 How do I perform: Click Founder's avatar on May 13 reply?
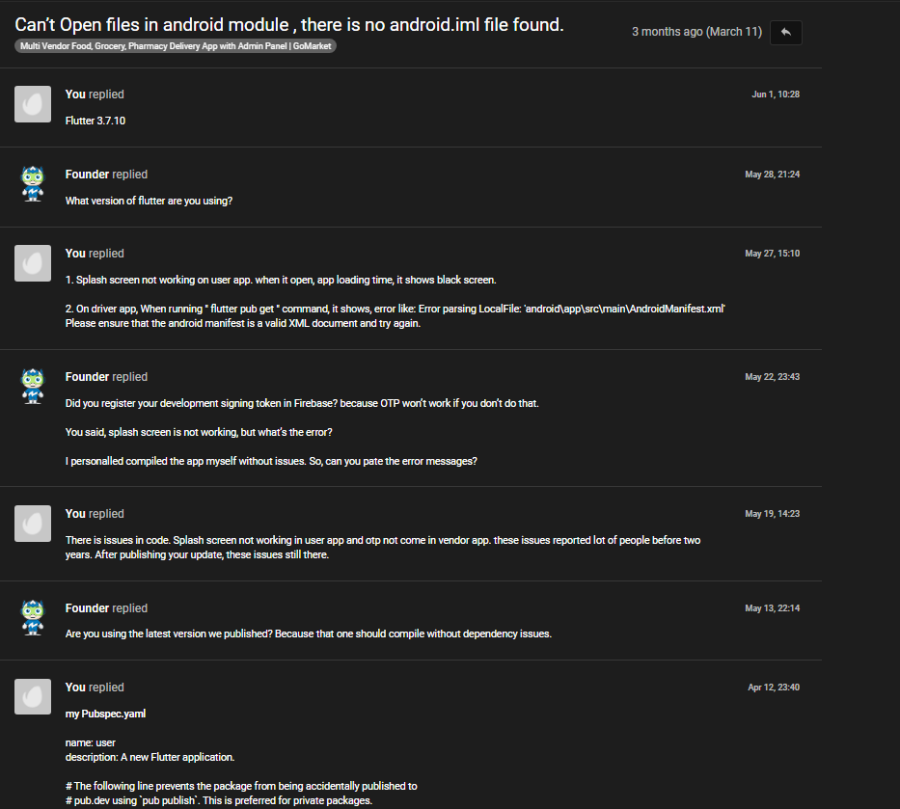pos(33,618)
